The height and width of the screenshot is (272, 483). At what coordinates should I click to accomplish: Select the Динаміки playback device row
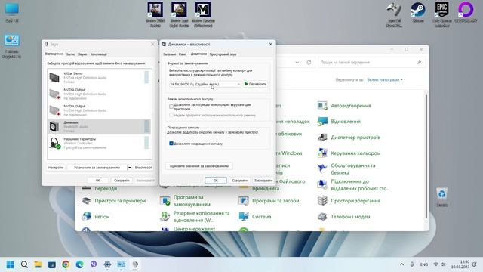99,126
